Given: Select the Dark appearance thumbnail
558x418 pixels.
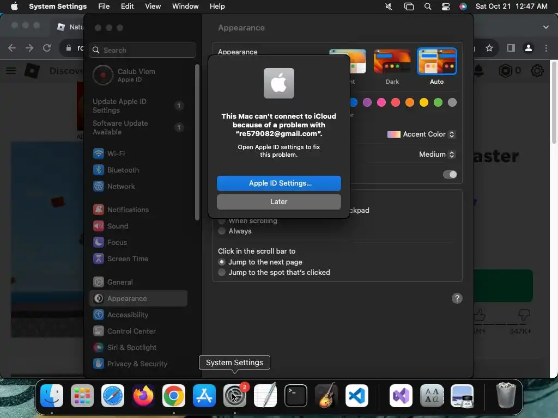Looking at the screenshot, I should tap(392, 62).
